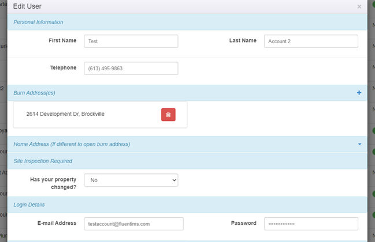Select the '2614 Development Dr, Brockville' address text

point(65,114)
